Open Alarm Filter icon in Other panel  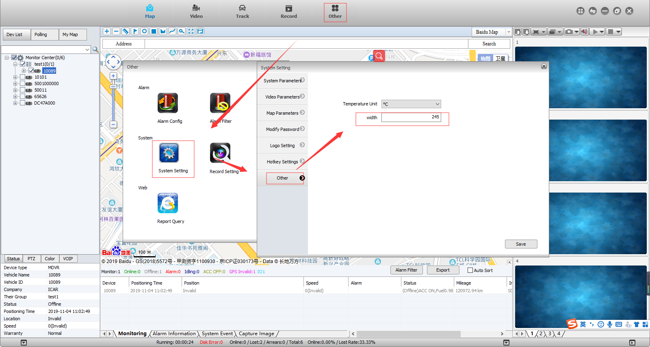pos(220,103)
